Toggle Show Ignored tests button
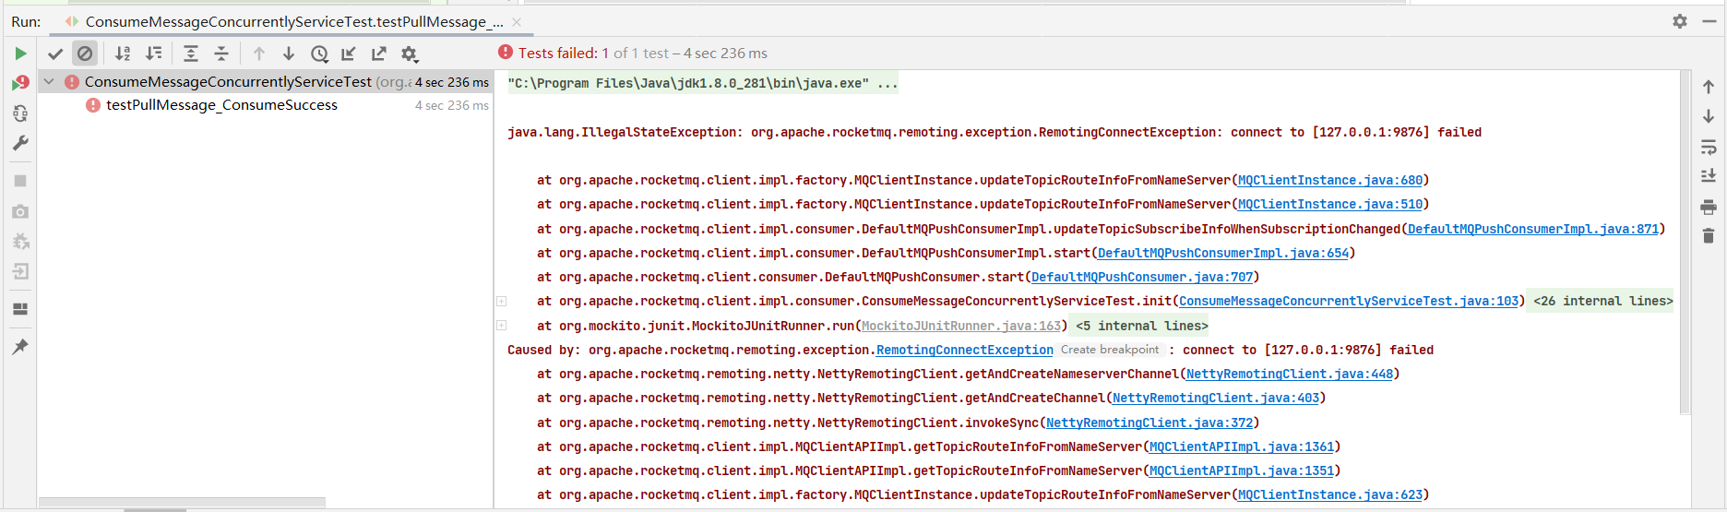This screenshot has width=1727, height=512. click(85, 54)
